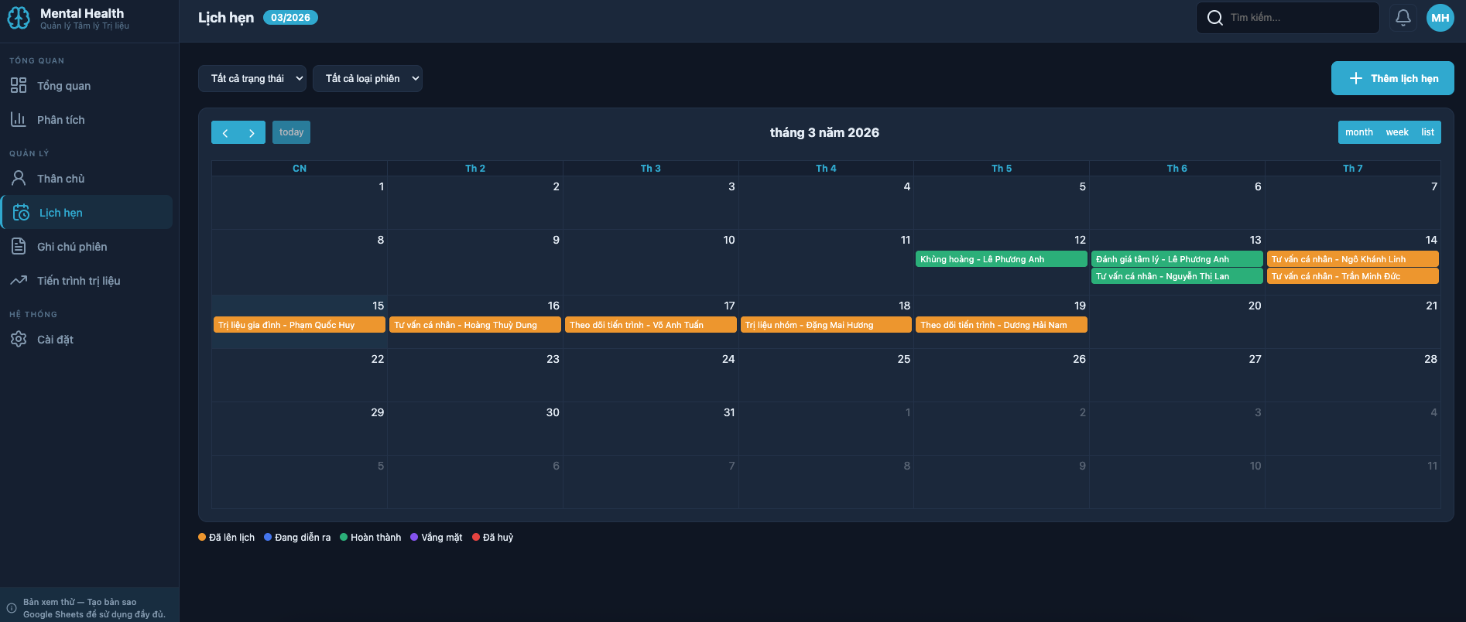This screenshot has height=622, width=1466.
Task: Switch to week calendar view
Action: coord(1396,132)
